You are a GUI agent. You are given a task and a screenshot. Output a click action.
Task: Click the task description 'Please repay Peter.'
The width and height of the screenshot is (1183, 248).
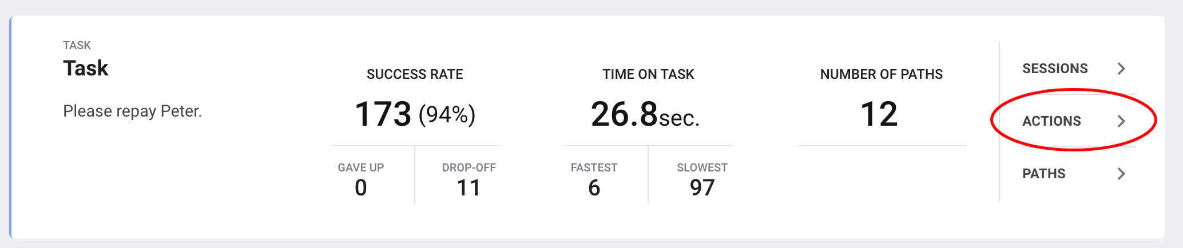click(132, 111)
